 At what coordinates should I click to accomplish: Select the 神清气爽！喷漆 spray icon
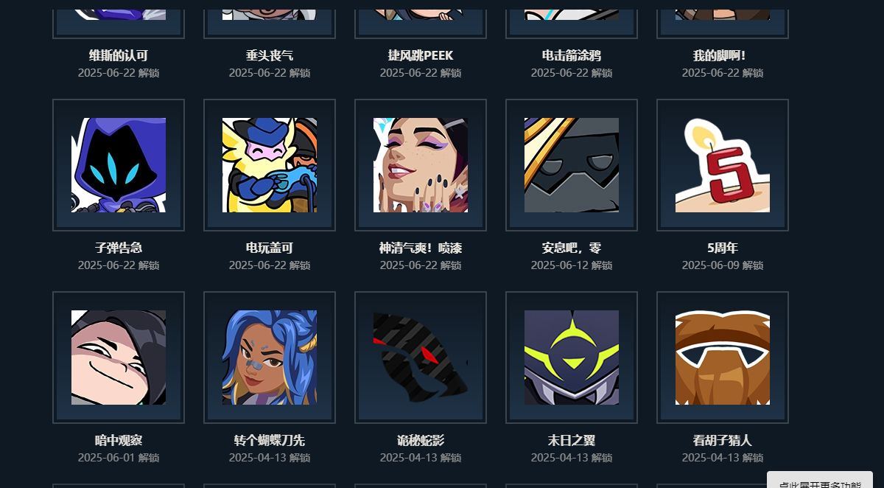[421, 165]
